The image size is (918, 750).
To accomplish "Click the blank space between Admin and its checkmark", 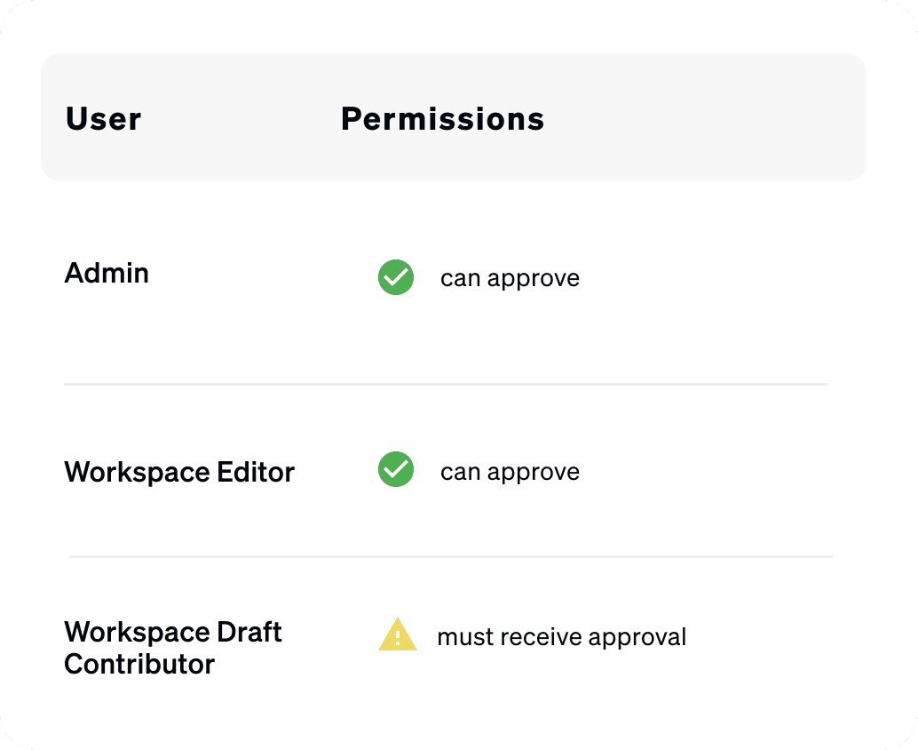I will [x=266, y=275].
